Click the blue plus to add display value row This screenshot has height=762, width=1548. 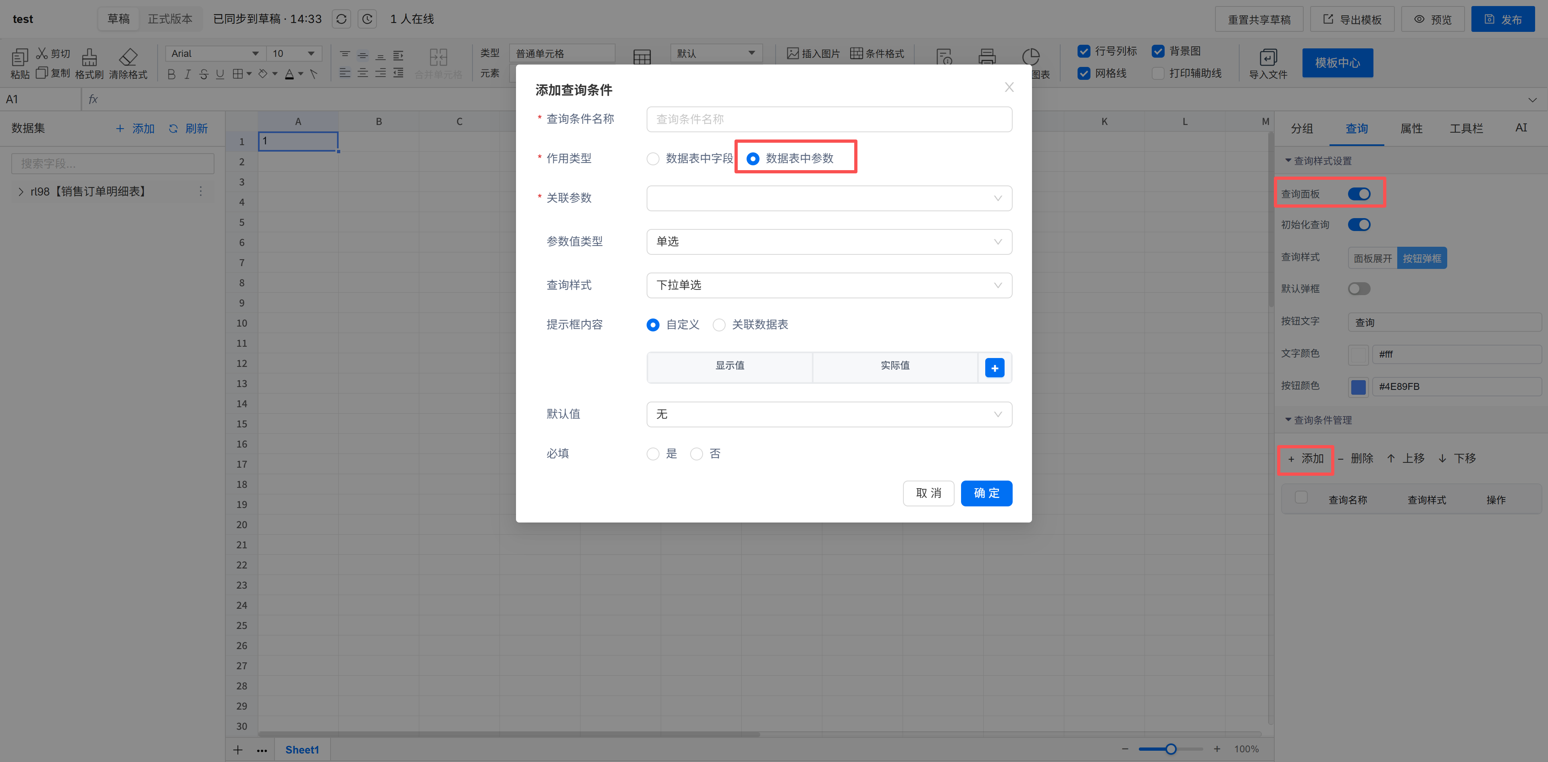tap(995, 368)
